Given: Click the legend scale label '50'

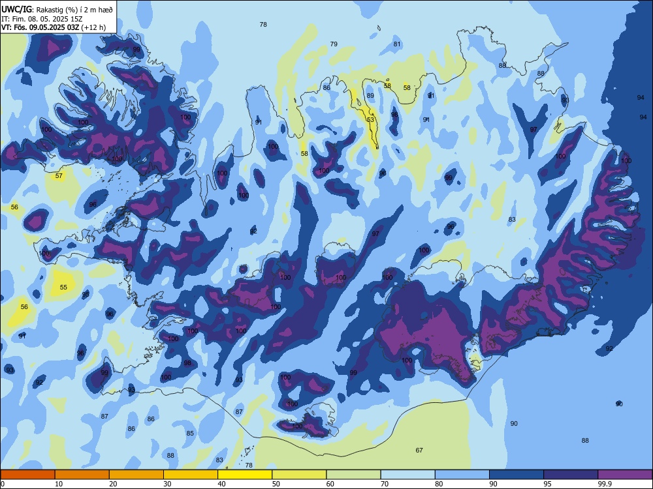Looking at the screenshot, I should pos(276,484).
